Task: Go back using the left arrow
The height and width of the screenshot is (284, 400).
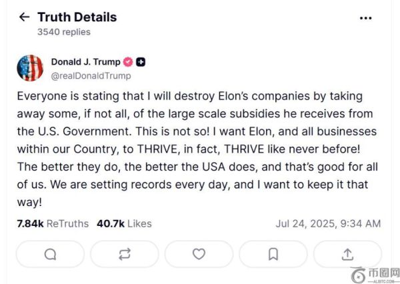Action: (x=25, y=17)
